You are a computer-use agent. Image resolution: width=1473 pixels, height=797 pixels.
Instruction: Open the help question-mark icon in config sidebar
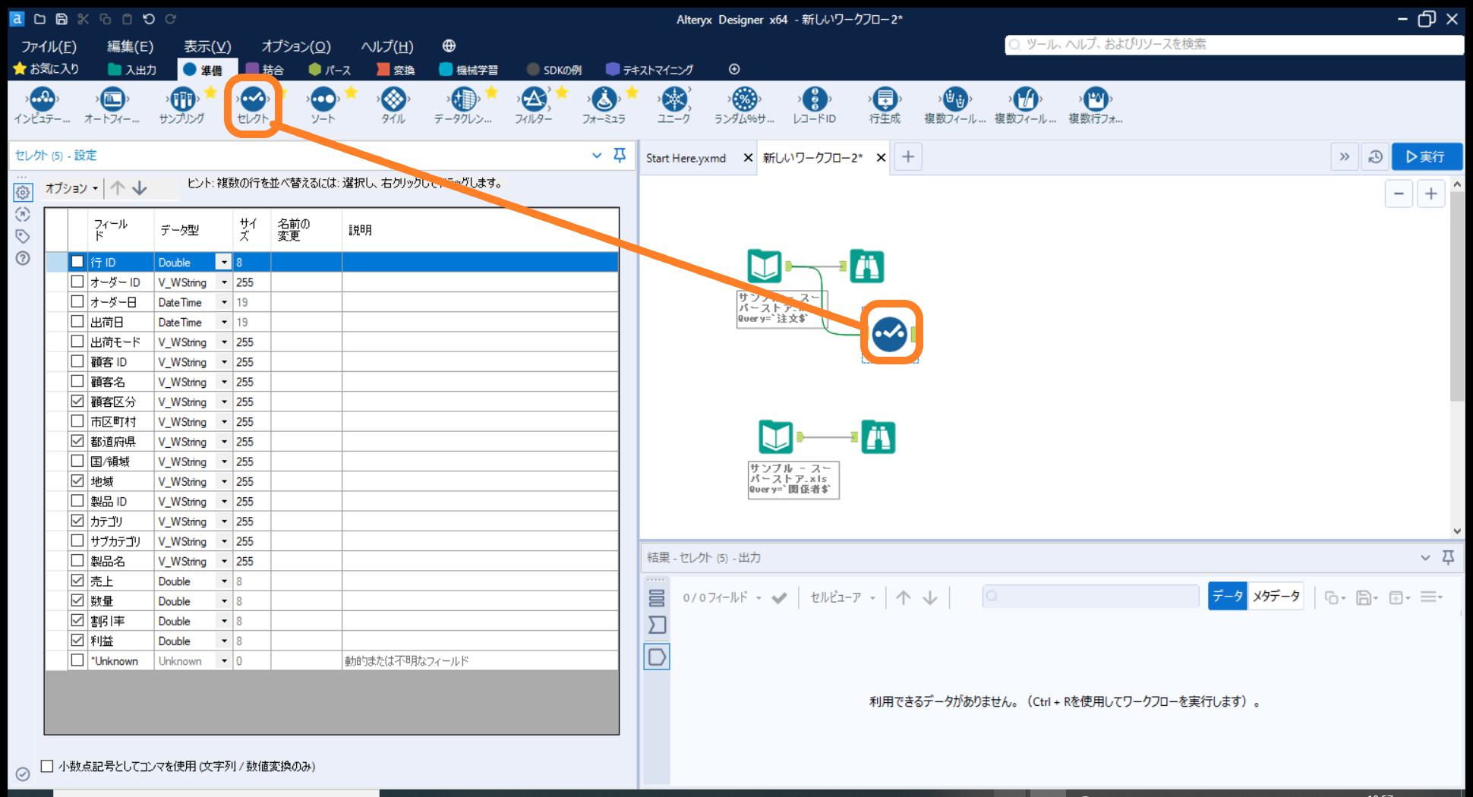coord(23,258)
